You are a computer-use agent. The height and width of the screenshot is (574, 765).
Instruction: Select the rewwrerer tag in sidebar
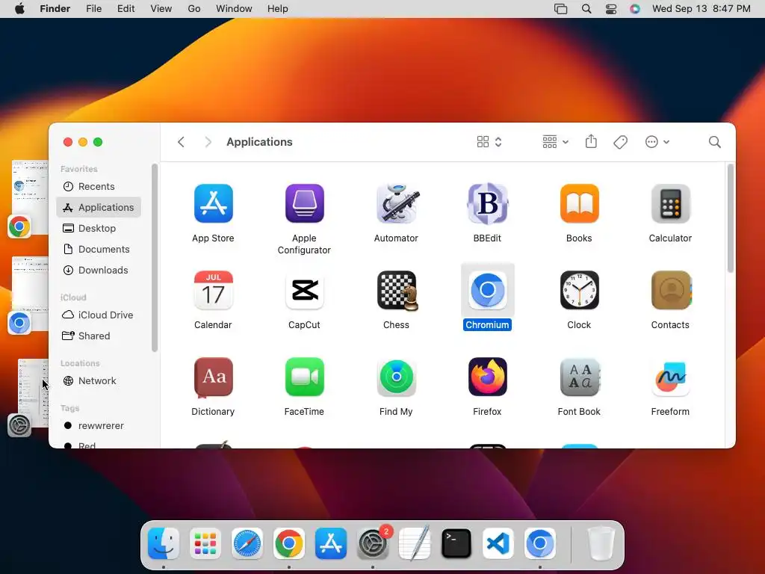(99, 426)
